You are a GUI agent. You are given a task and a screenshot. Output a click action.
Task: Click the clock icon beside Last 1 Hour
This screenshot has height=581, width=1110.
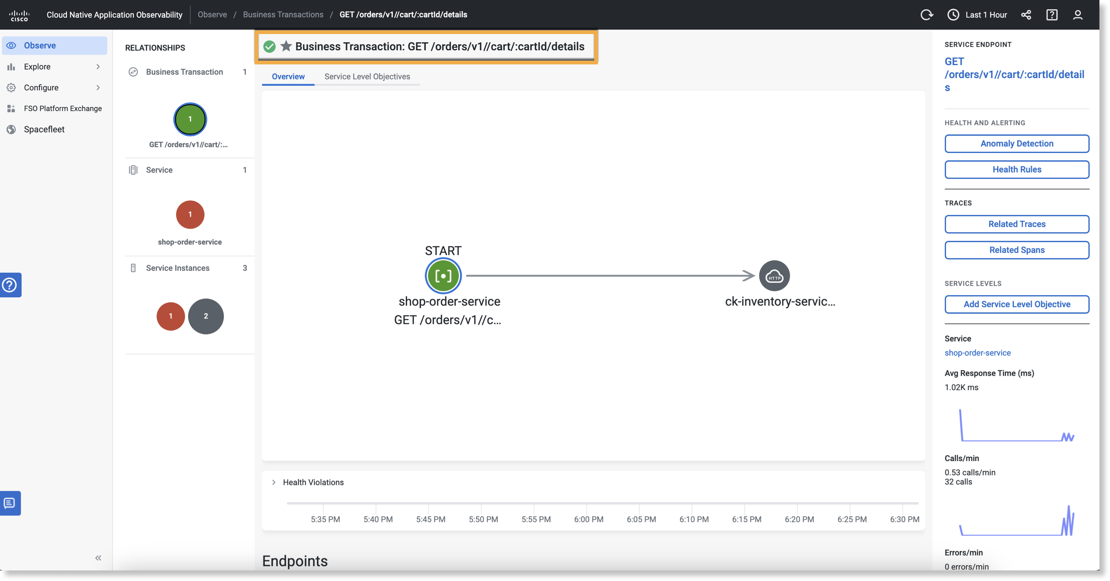tap(953, 15)
